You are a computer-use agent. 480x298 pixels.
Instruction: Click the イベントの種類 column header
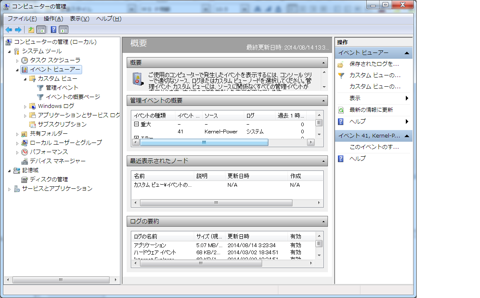tap(153, 115)
